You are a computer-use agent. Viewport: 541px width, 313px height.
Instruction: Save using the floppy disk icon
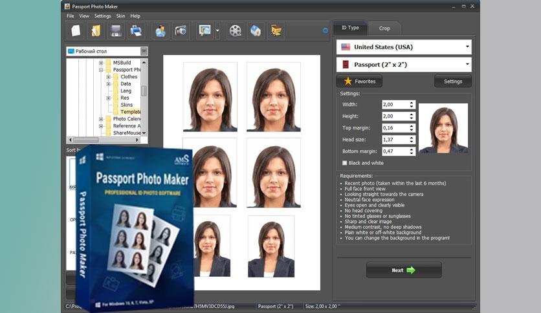coord(116,31)
